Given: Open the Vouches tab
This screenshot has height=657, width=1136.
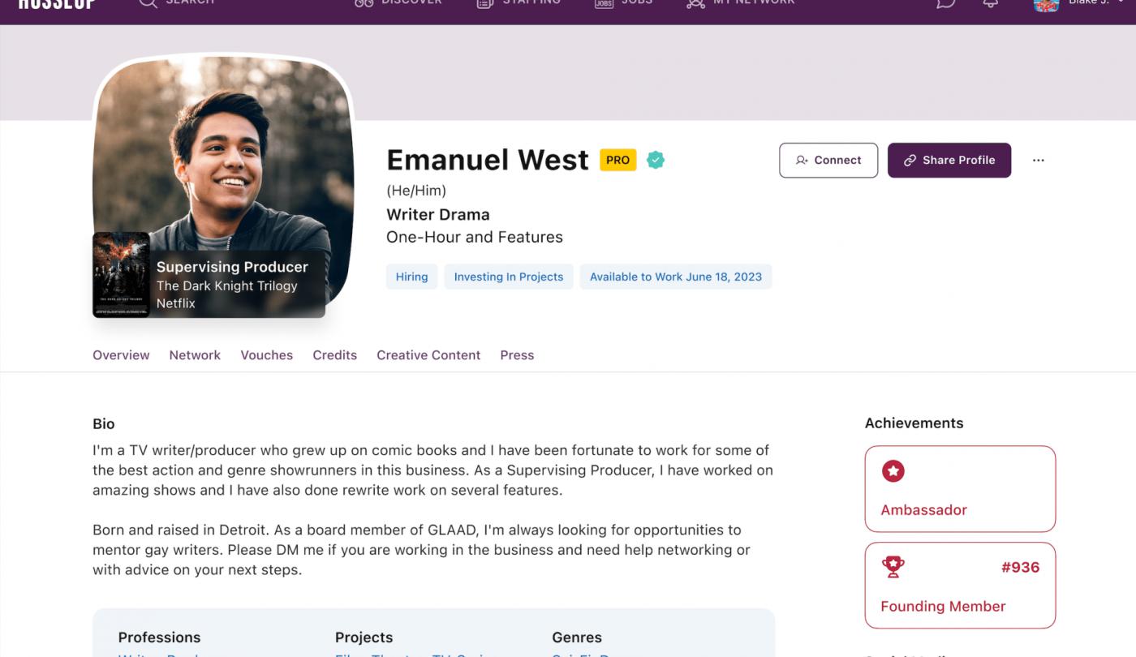Looking at the screenshot, I should (266, 355).
